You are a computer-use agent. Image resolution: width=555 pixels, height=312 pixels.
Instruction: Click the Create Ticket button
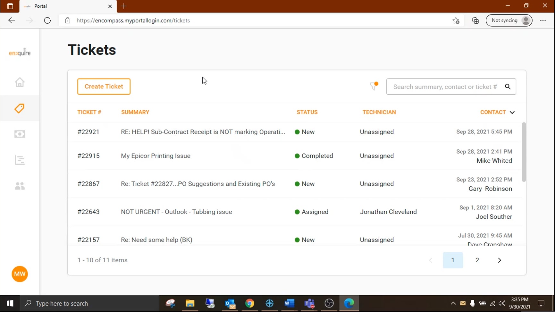(x=104, y=86)
